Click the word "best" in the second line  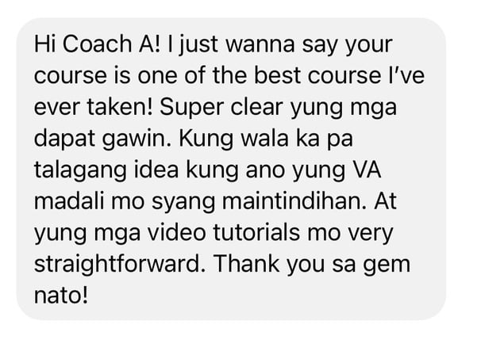coord(277,75)
